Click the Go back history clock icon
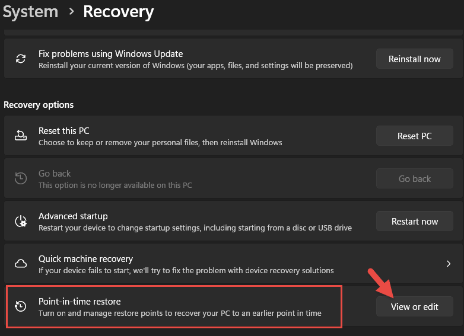The image size is (464, 336). tap(21, 178)
